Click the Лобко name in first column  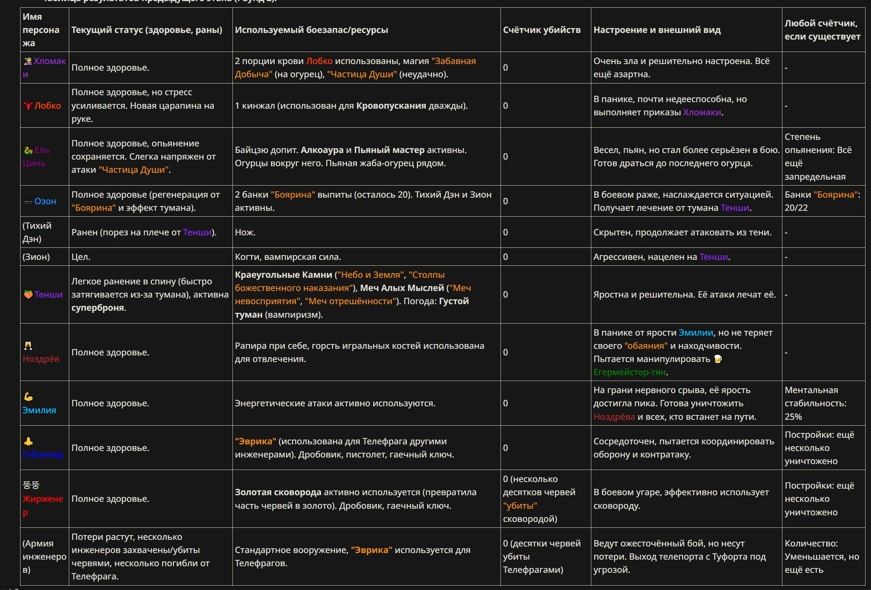[x=48, y=106]
